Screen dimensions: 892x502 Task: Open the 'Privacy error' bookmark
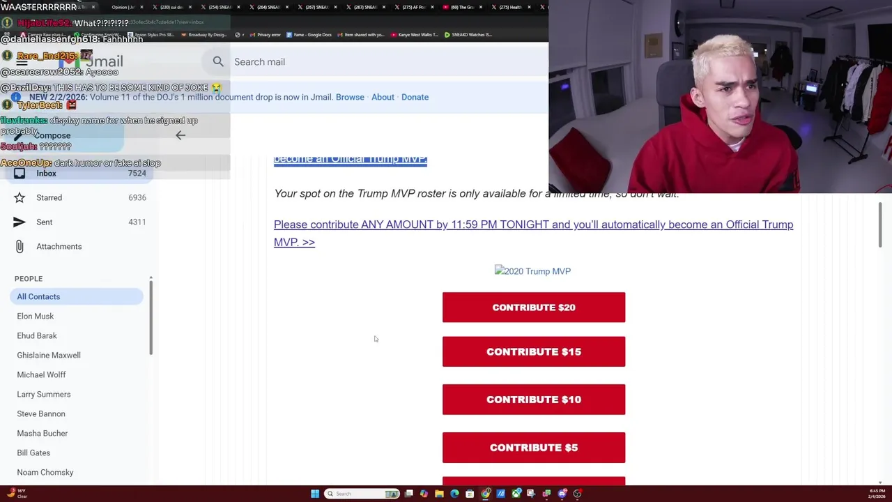point(266,35)
